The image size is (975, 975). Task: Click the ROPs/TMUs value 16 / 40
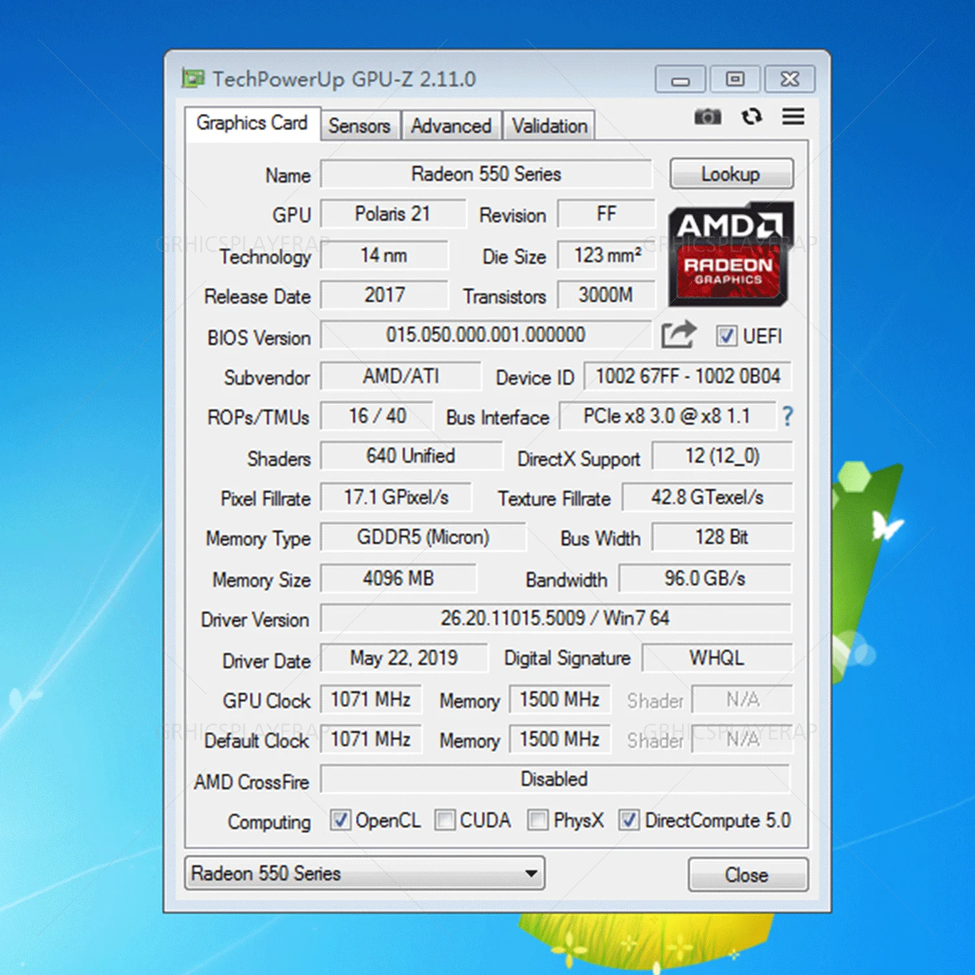click(x=377, y=416)
